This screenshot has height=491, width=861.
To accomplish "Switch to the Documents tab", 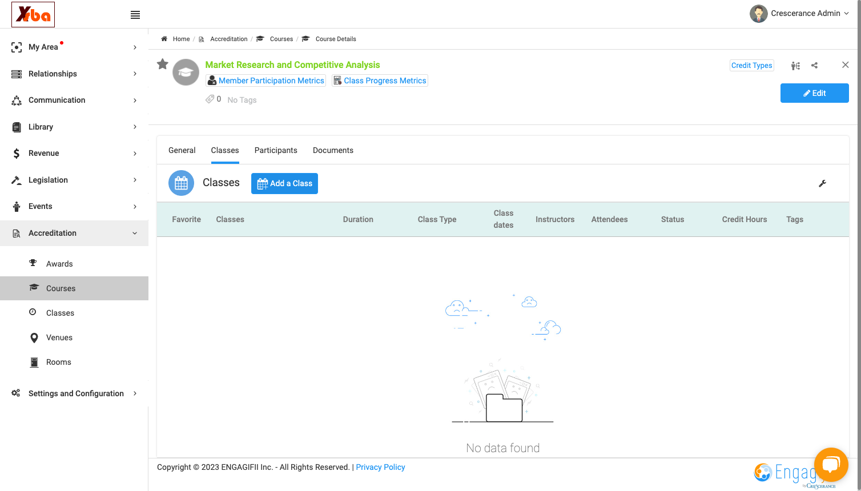I will pos(333,150).
